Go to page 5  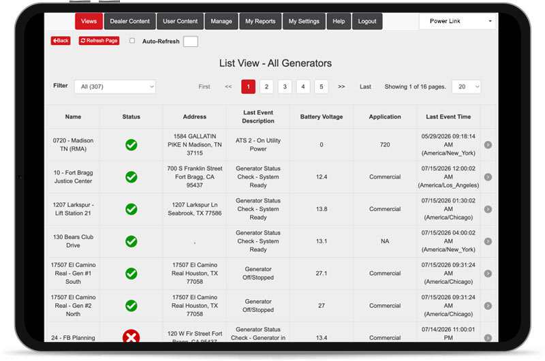point(321,87)
